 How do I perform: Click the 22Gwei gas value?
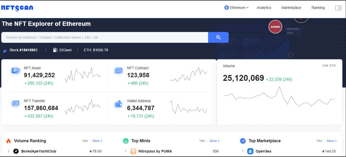[65, 50]
